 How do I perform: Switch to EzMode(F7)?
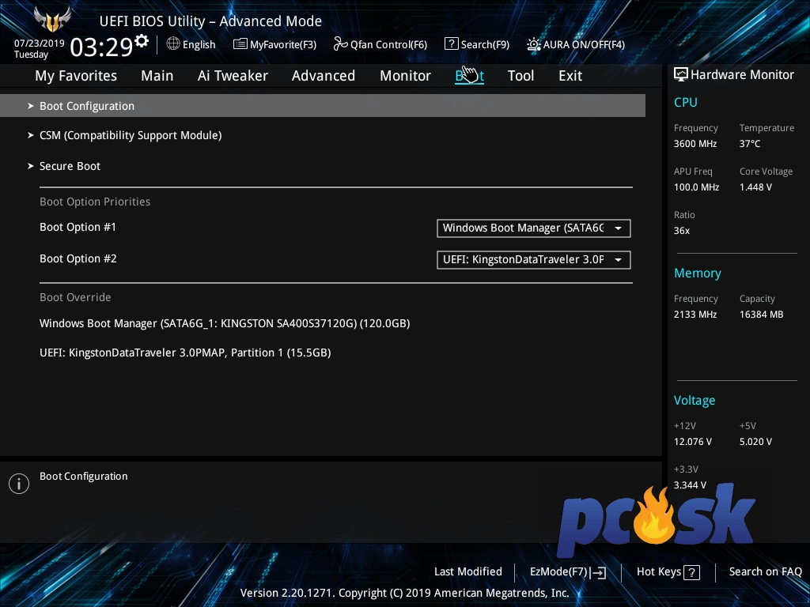pos(559,572)
